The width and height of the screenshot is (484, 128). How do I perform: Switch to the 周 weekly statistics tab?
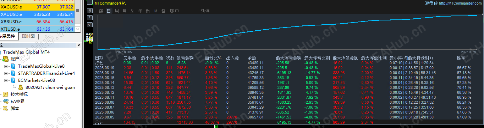click(x=117, y=11)
